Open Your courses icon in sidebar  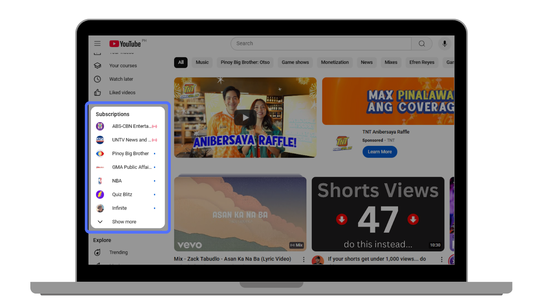pyautogui.click(x=98, y=66)
